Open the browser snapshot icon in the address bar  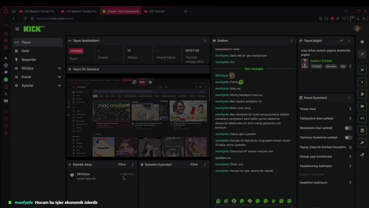coord(326,18)
